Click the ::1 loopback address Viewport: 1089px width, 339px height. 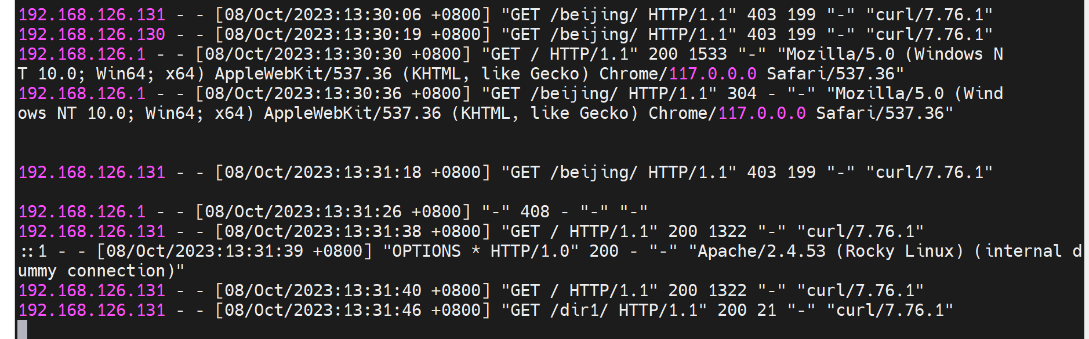coord(33,251)
